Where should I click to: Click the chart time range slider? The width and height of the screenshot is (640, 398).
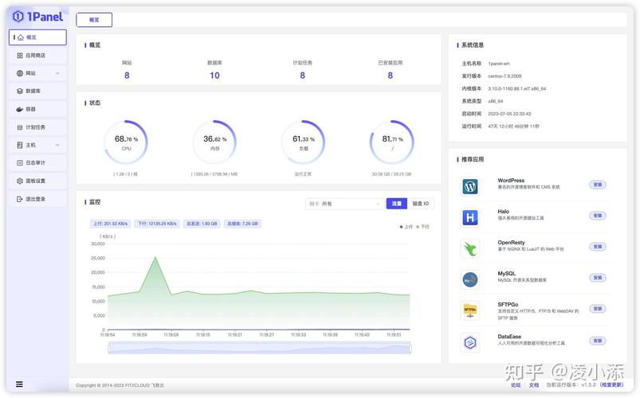pos(260,349)
